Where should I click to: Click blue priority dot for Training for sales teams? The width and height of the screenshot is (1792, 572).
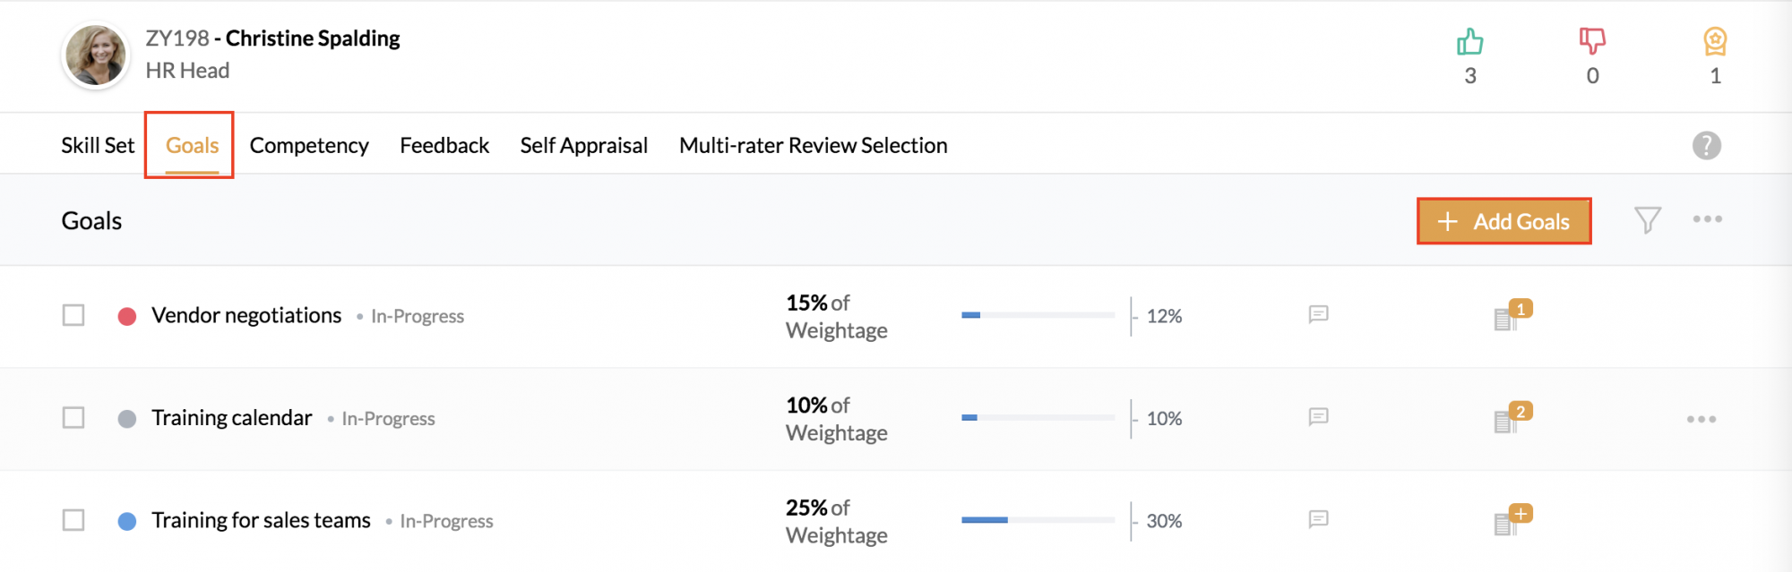127,521
